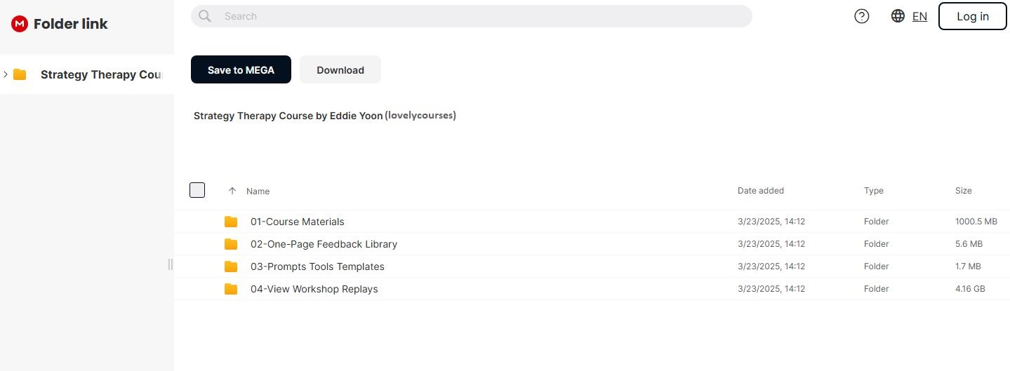Click the red MEGA logo icon
This screenshot has height=371, width=1010.
(20, 24)
